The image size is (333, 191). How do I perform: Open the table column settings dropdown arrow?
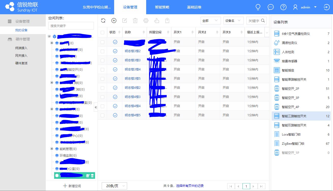[267, 32]
